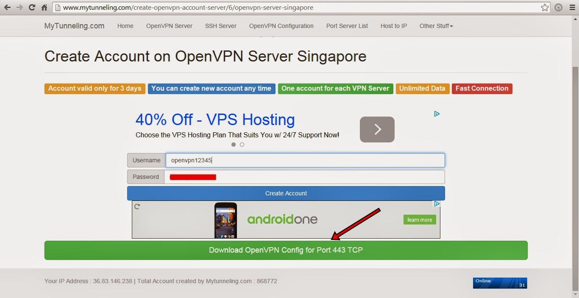579x298 pixels.
Task: Click the One account for each VPN Server label
Action: (x=336, y=89)
